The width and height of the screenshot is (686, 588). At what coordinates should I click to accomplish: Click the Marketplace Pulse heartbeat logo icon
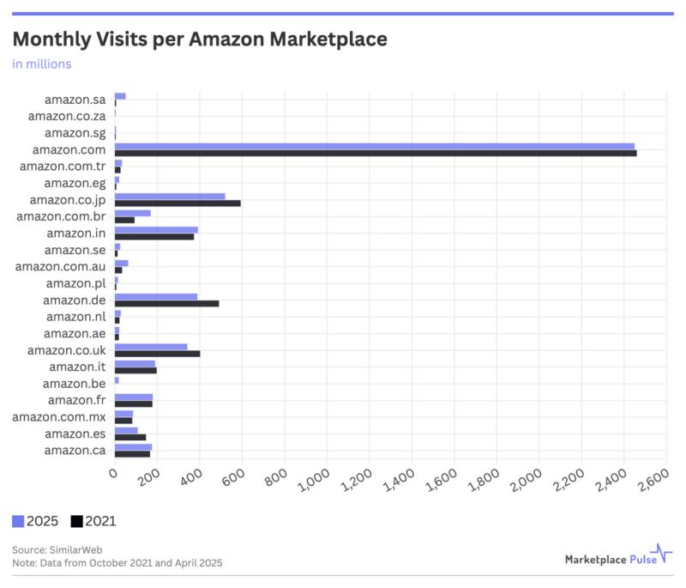click(x=660, y=555)
